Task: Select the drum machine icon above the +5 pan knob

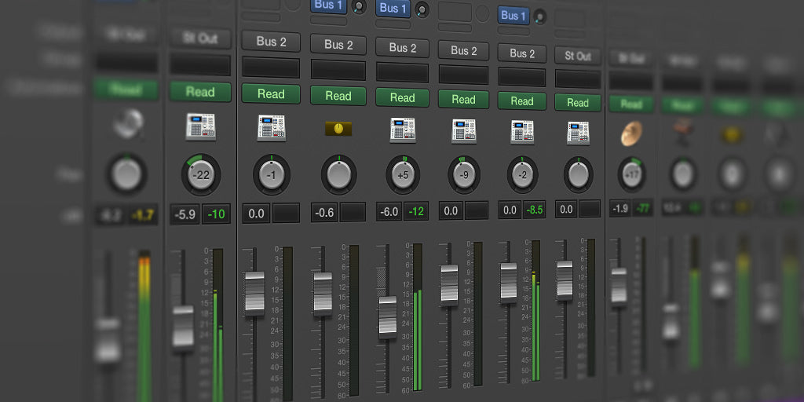Action: (402, 130)
